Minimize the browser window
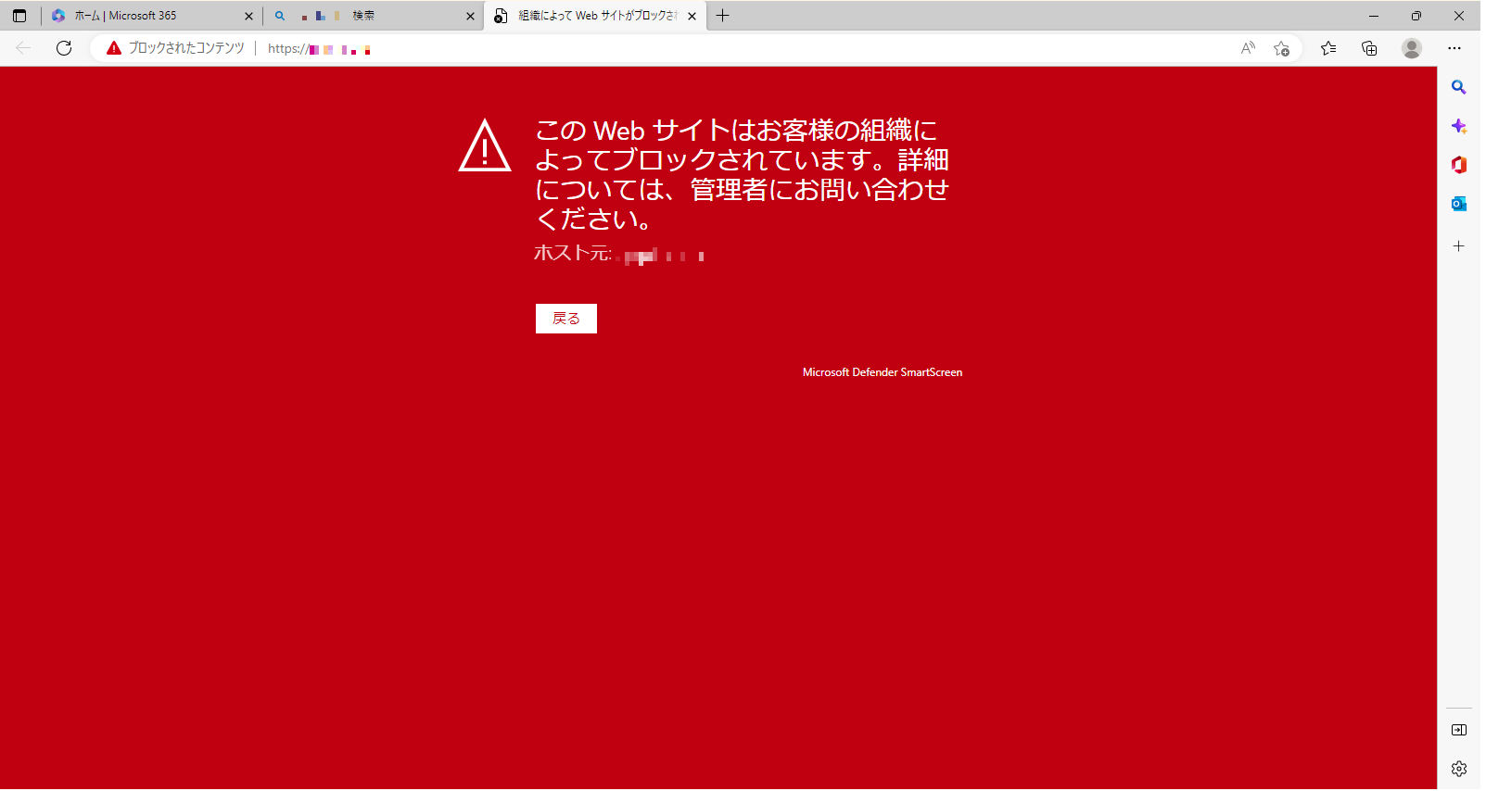The image size is (1486, 791). pyautogui.click(x=1374, y=16)
